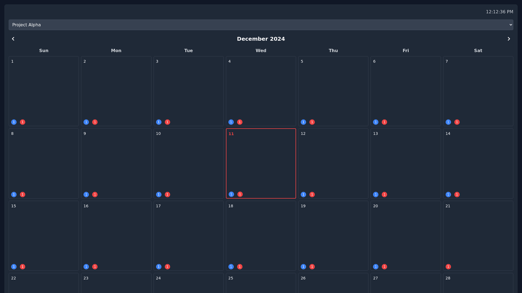The height and width of the screenshot is (293, 522).
Task: Open the December 28 day cell
Action: (478, 284)
